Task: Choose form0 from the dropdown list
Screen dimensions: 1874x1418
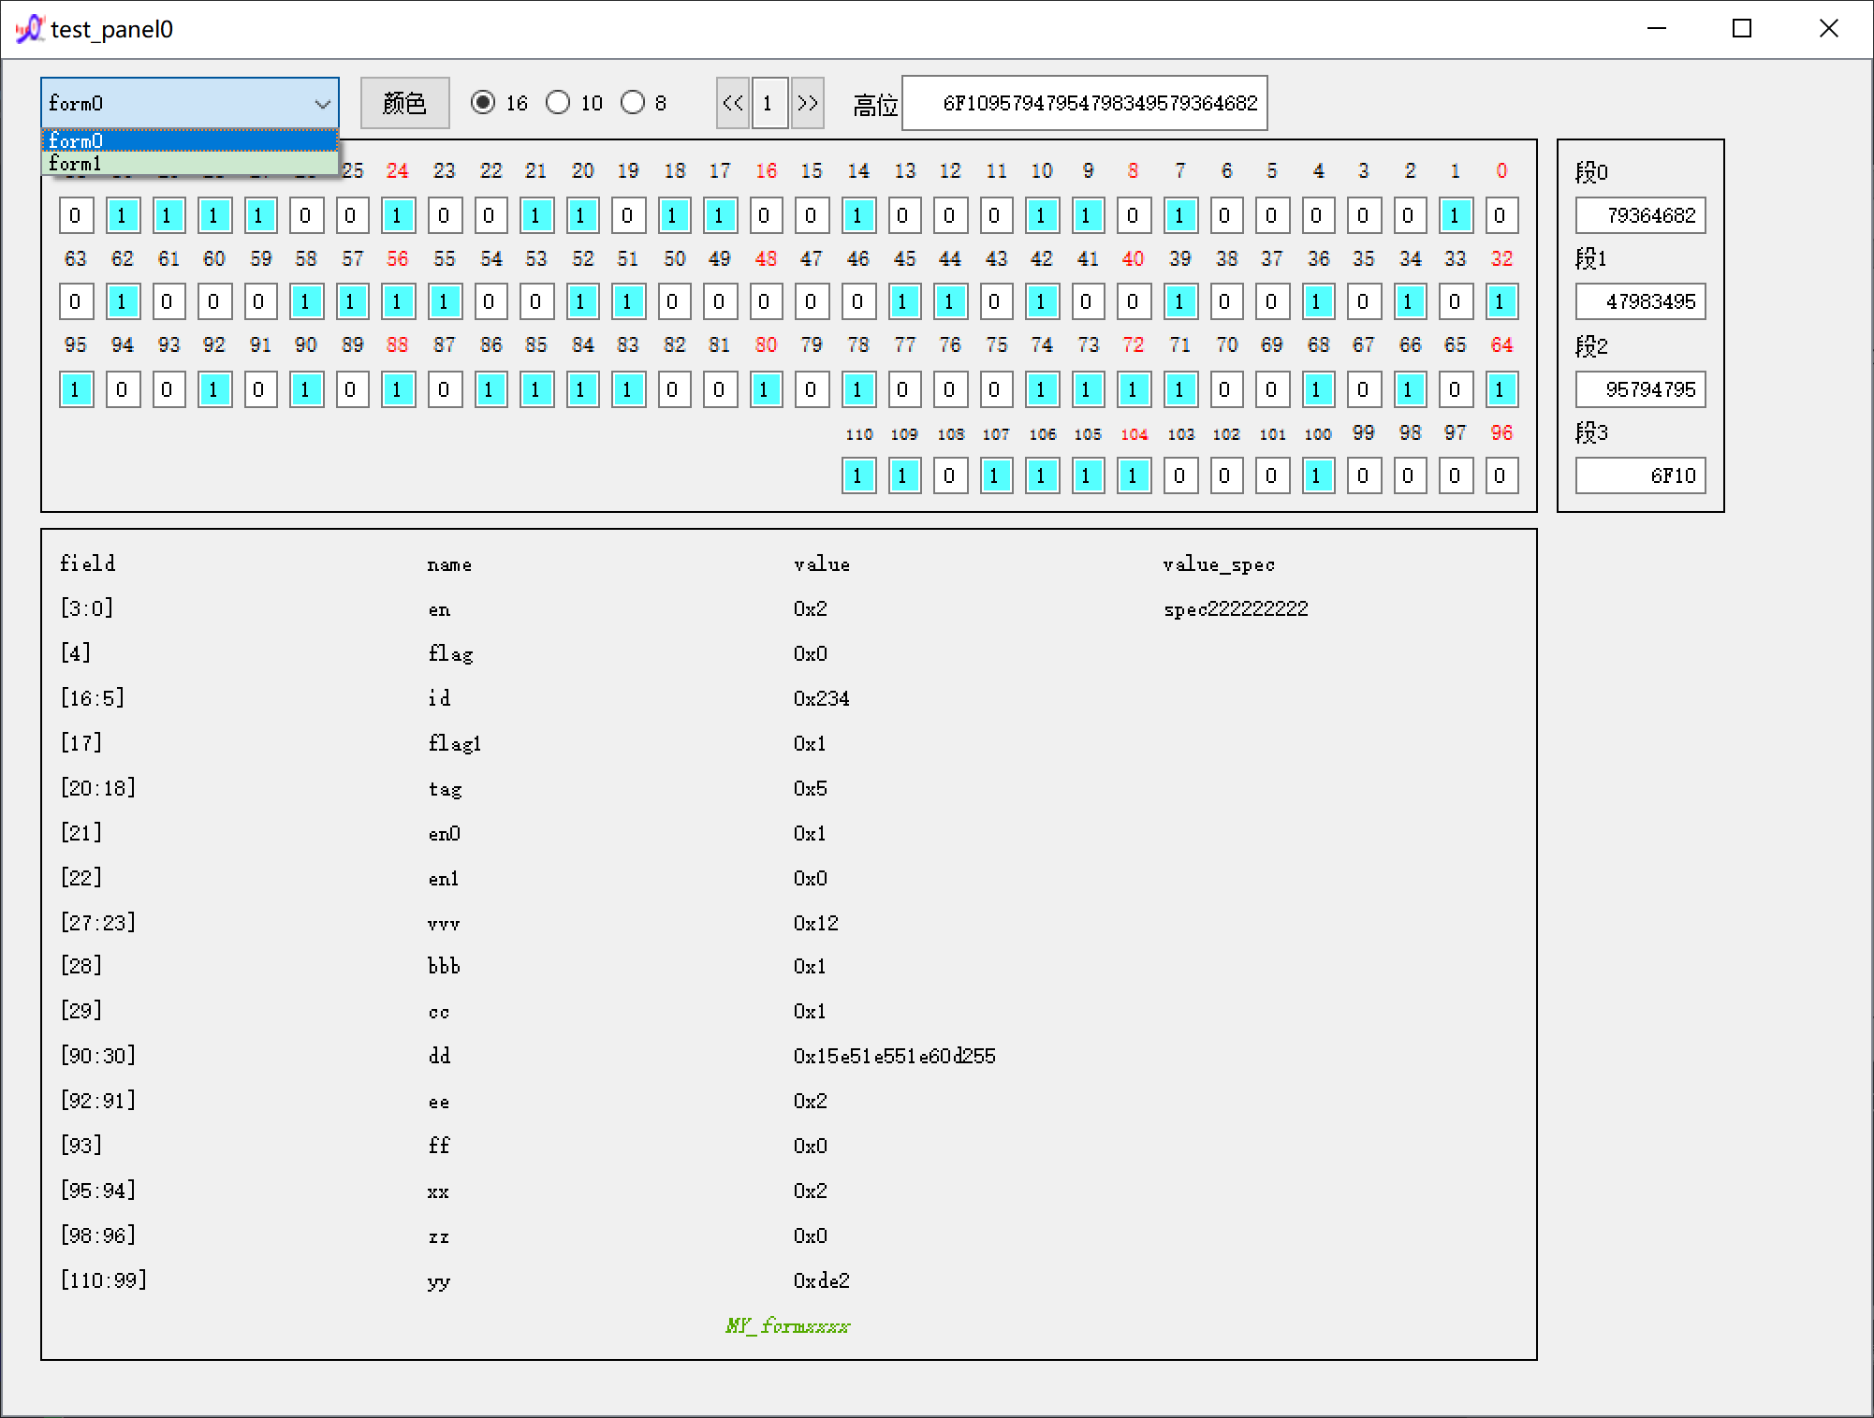Action: pyautogui.click(x=190, y=141)
